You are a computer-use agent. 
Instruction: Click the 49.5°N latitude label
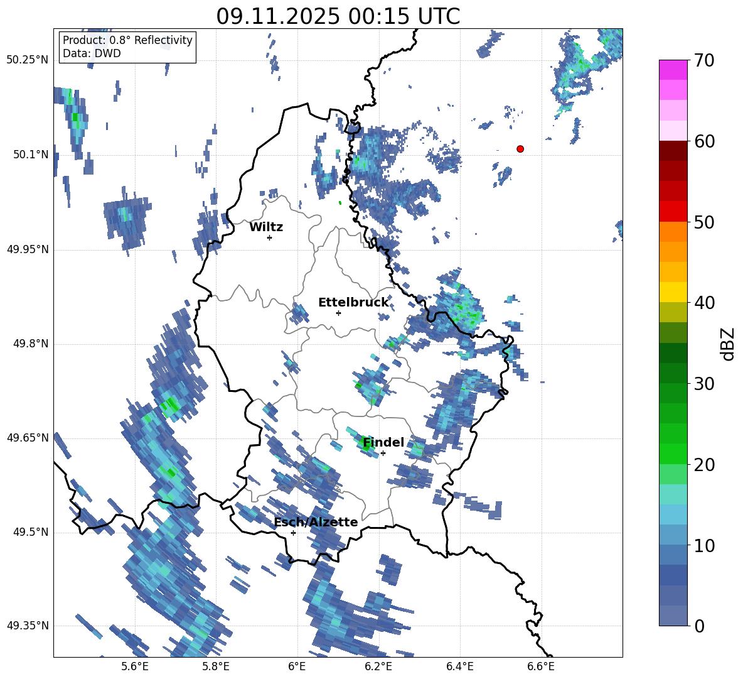[31, 533]
